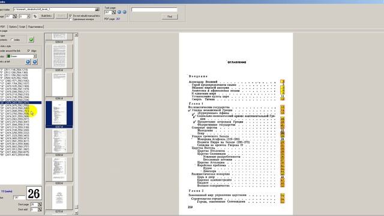The image size is (384, 216).
Task: Click the greyed button after Build links
Action: 61,16
